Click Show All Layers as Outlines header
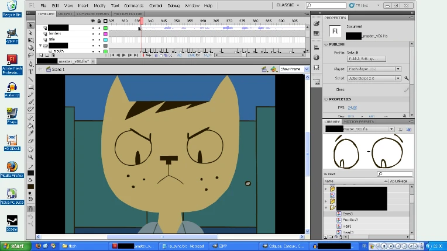 pos(105,21)
